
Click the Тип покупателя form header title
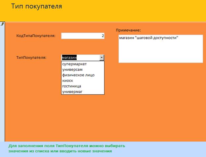pos(36,6)
